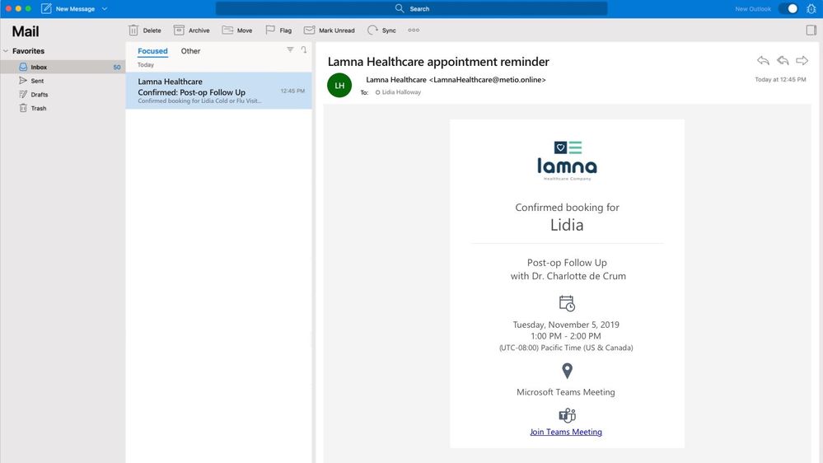Viewport: 823px width, 463px height.
Task: Click the sort order icon beside filter
Action: pos(304,49)
